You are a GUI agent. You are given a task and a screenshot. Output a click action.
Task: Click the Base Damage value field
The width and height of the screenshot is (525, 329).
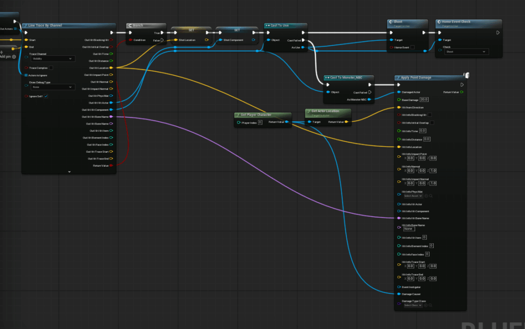click(423, 99)
